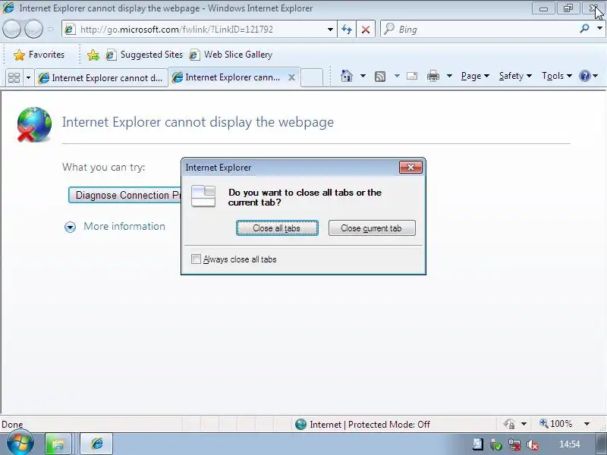The image size is (607, 455).
Task: Click Show desktop strip at taskbar end
Action: [x=602, y=444]
